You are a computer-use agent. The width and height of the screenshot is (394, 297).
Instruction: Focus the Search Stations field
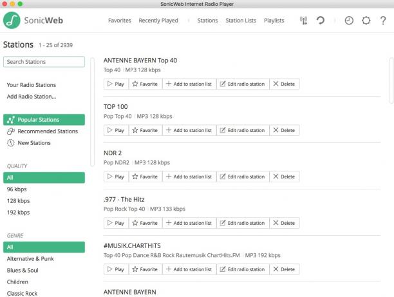44,62
